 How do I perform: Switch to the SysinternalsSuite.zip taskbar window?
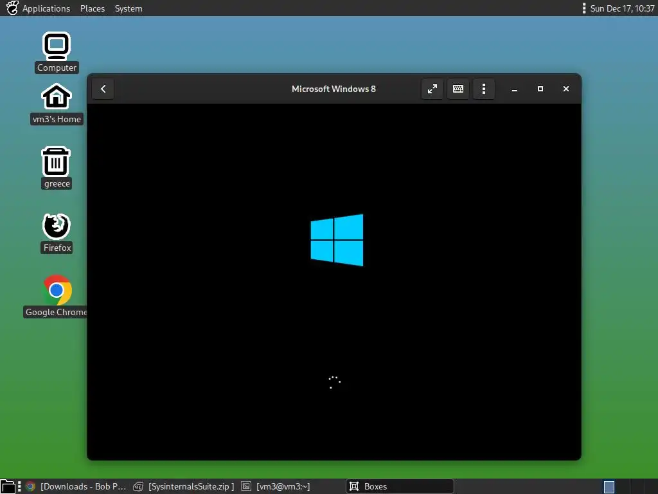coord(184,486)
